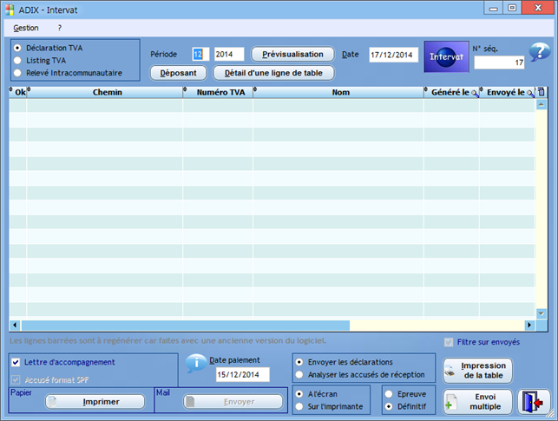Click the Prévisualisation button

(292, 54)
